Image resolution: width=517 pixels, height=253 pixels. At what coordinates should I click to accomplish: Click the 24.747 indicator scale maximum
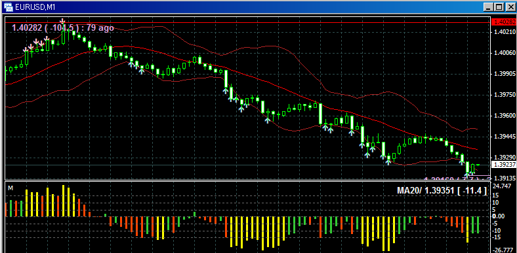[x=500, y=186]
